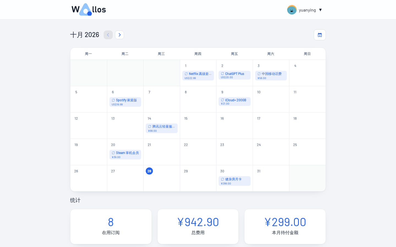Click the recurring icon on Spotify 家庭版

pos(113,100)
